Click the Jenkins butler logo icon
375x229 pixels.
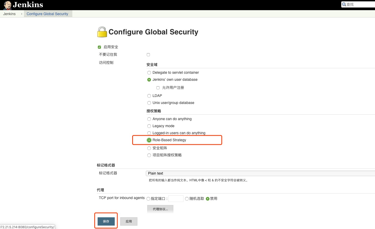[x=8, y=5]
